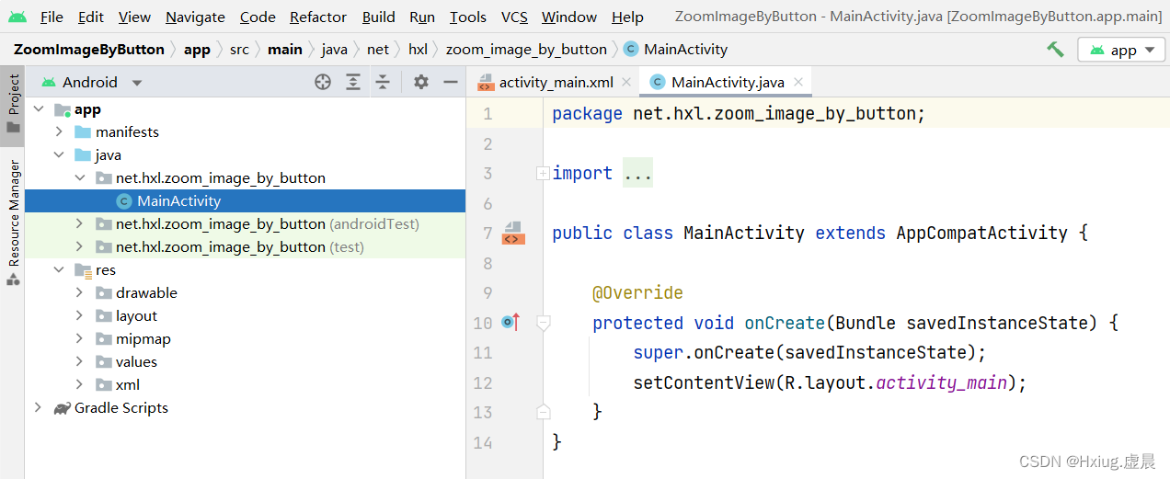Collapse the res folder

(x=59, y=270)
